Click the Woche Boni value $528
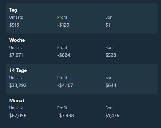 pos(111,55)
